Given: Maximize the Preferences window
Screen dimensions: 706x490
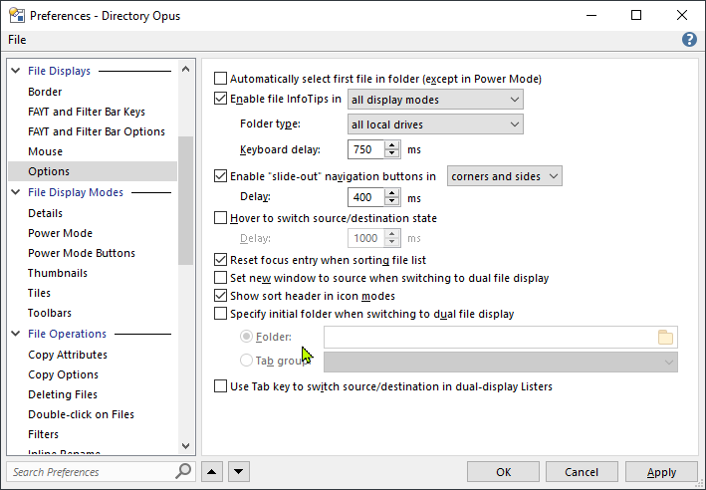Looking at the screenshot, I should pos(636,15).
